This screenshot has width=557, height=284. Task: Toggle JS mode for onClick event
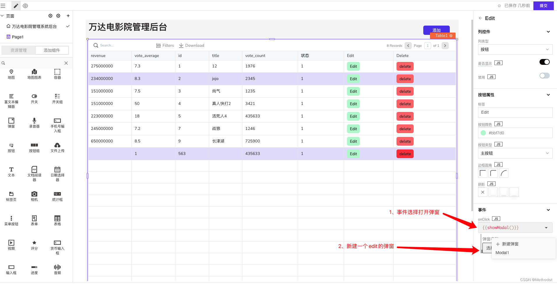[496, 219]
